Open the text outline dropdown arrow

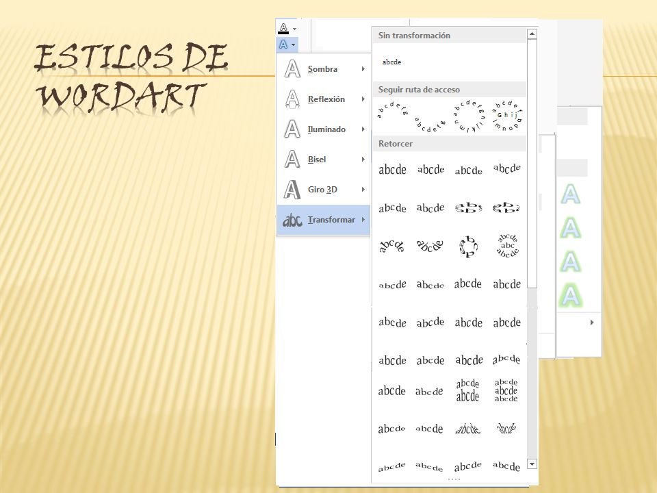(x=294, y=29)
